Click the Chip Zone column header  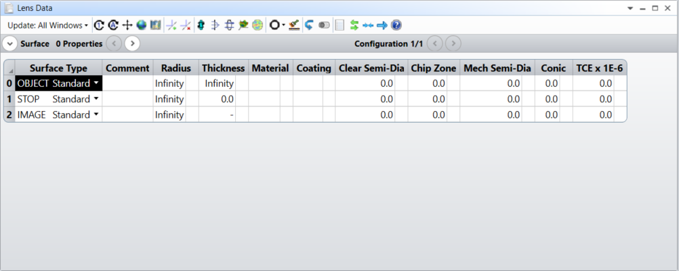(x=434, y=68)
